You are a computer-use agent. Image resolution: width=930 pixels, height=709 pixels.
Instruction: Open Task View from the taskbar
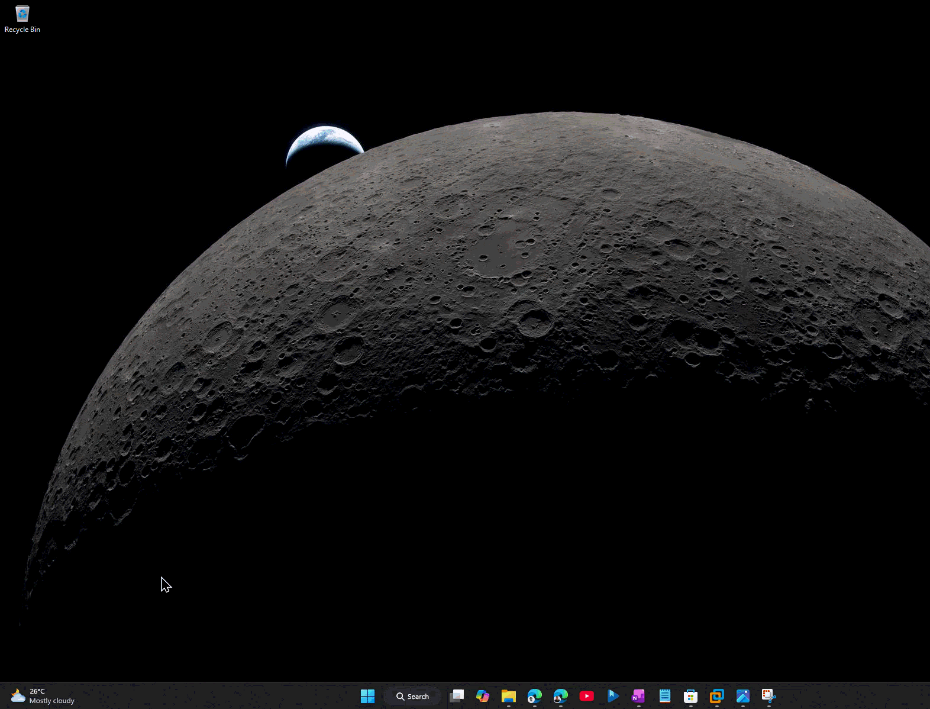click(x=457, y=696)
